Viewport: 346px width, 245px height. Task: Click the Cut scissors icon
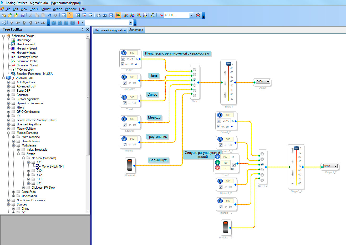click(30, 15)
